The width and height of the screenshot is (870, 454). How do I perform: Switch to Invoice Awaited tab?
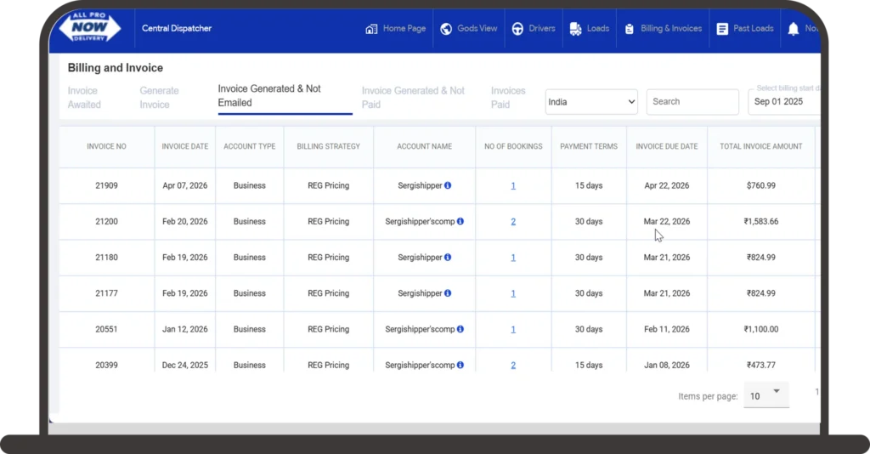click(x=84, y=98)
